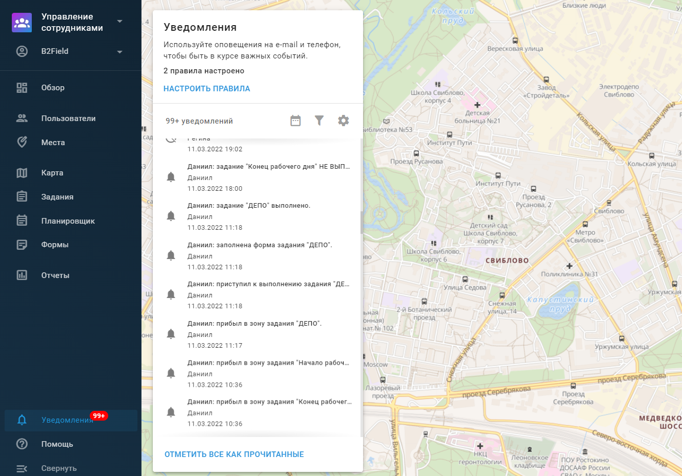Image resolution: width=682 pixels, height=476 pixels.
Task: Open the Помощь question mark icon
Action: [22, 444]
